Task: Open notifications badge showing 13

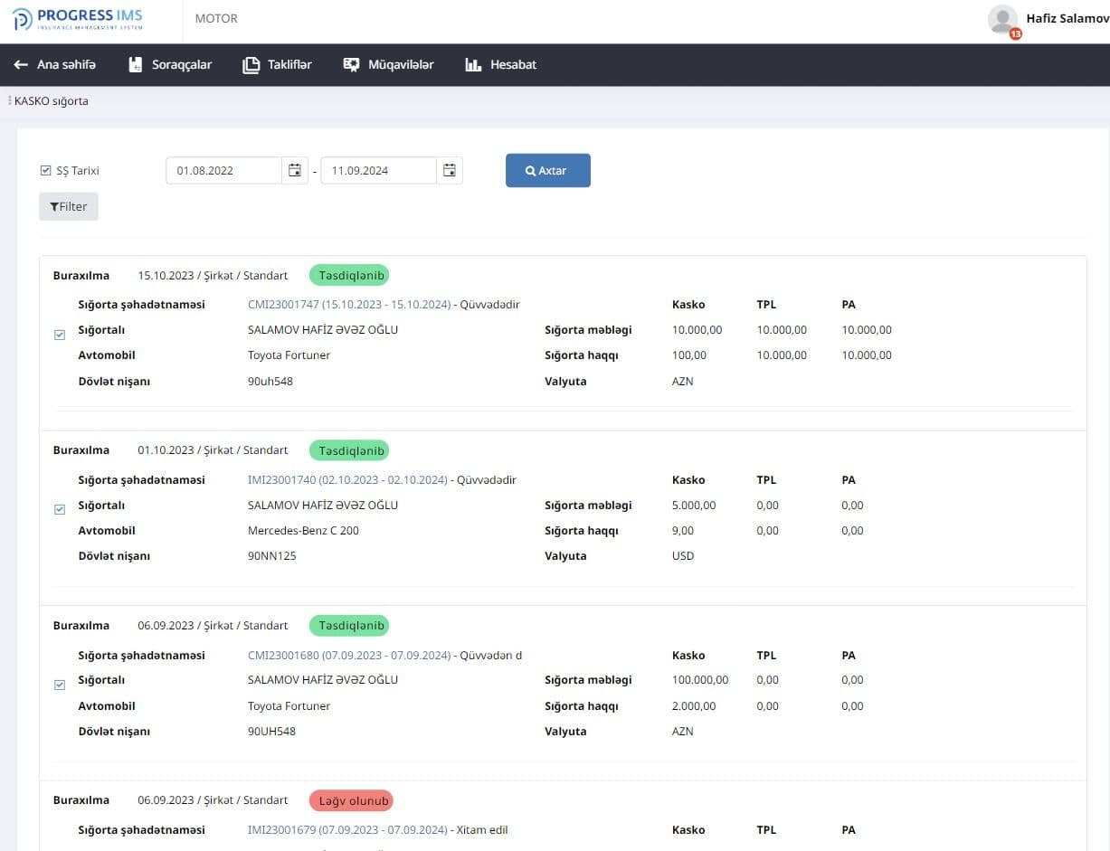Action: click(x=1015, y=33)
